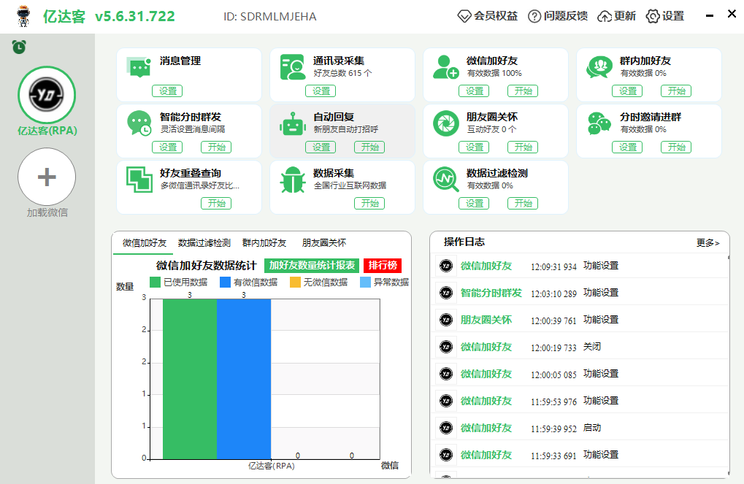Toggle 有微信数据 blue legend swatch
Viewport: 744px width, 484px height.
coord(225,283)
